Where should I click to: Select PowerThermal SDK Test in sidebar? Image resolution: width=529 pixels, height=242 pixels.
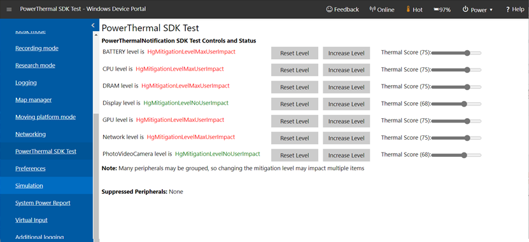(x=46, y=151)
